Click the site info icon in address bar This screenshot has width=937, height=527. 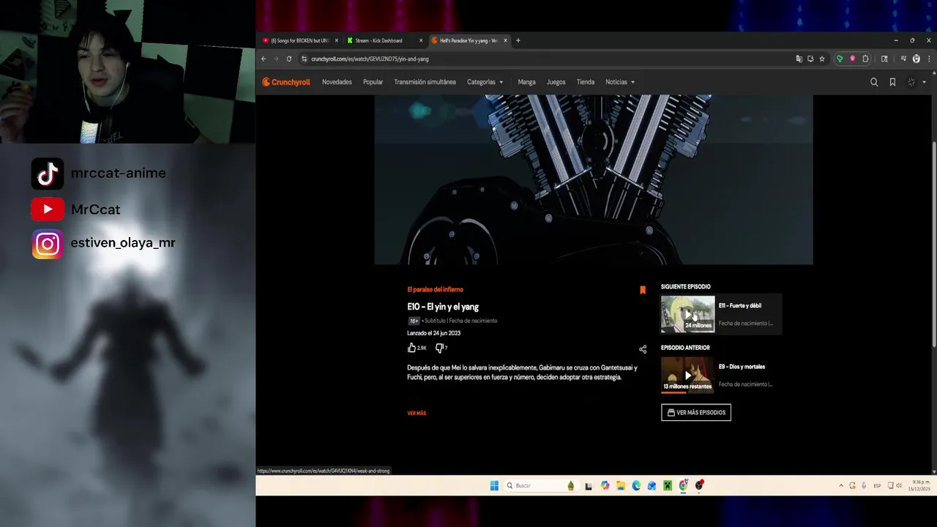(304, 59)
